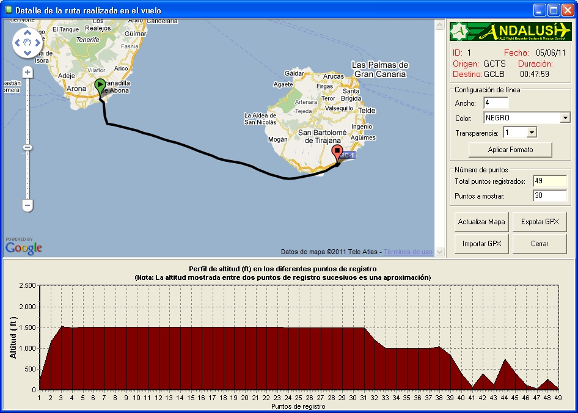Click the "Tejeda" label on the map
The image size is (578, 413).
pos(304,111)
